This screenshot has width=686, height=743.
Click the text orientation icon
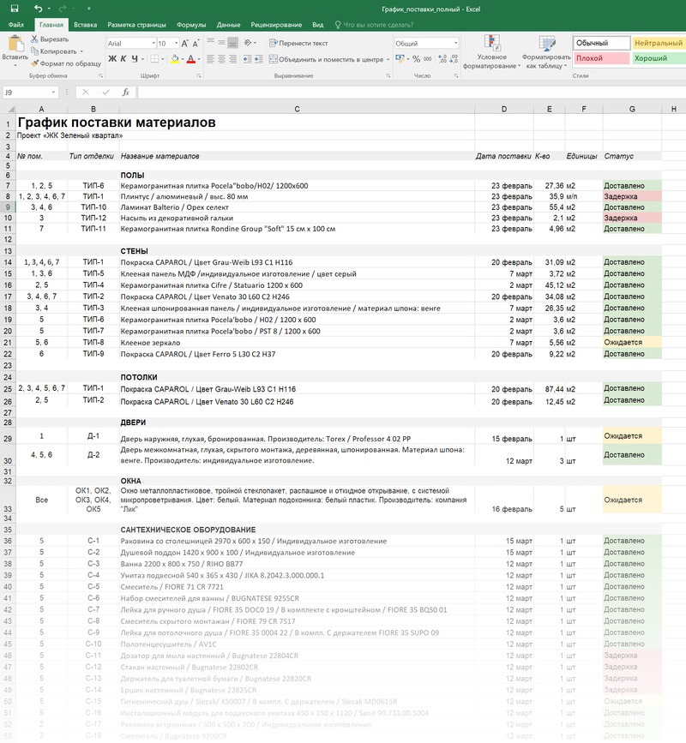pos(248,43)
